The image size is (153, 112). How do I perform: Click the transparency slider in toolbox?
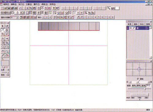pos(5,73)
